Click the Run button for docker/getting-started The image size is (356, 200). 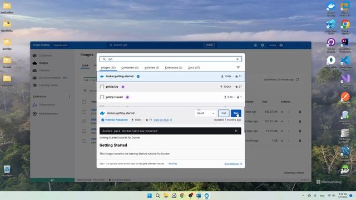click(236, 113)
